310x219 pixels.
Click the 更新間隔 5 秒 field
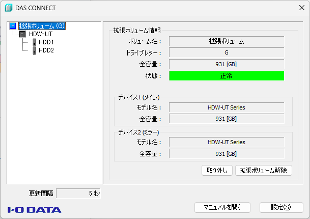78,194
